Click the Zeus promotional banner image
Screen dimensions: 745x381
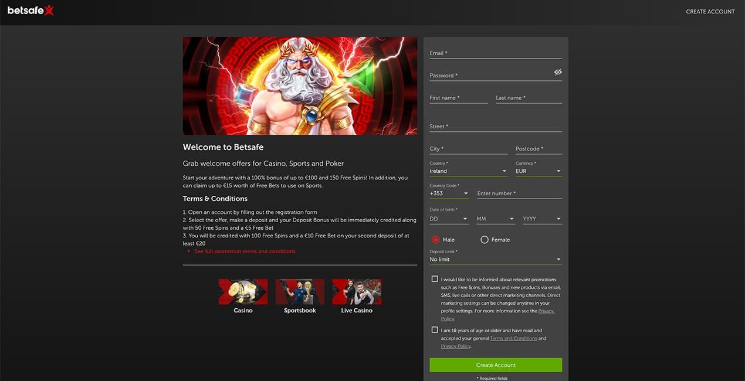pyautogui.click(x=300, y=86)
